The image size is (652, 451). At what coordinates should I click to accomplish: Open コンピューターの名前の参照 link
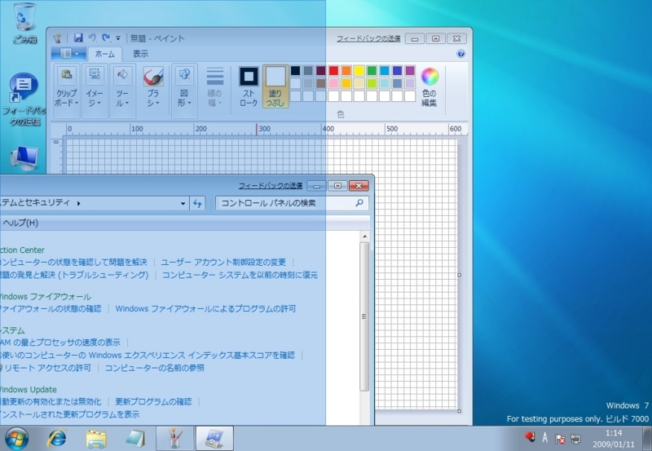click(x=154, y=368)
